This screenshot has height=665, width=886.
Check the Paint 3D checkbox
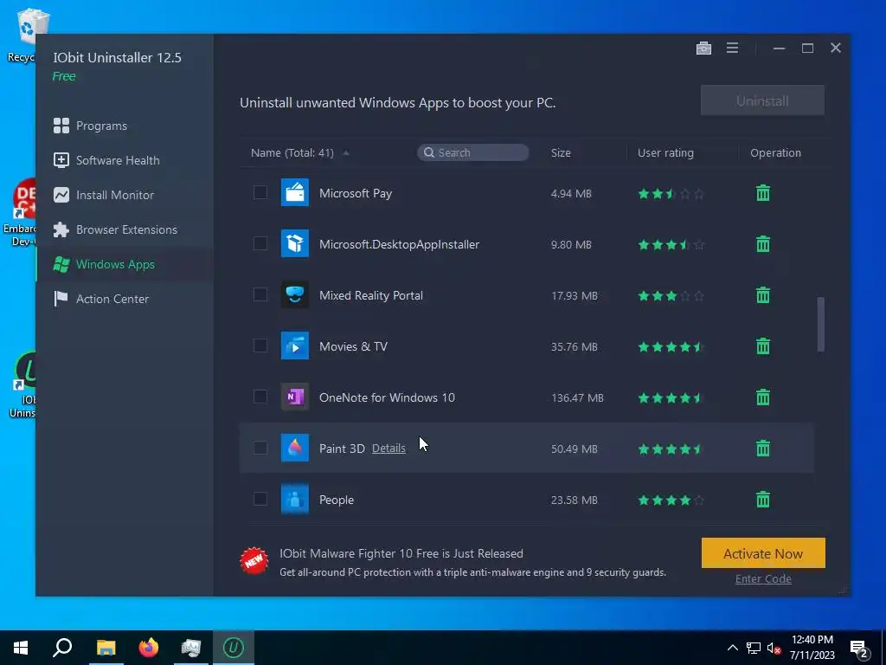pos(260,448)
